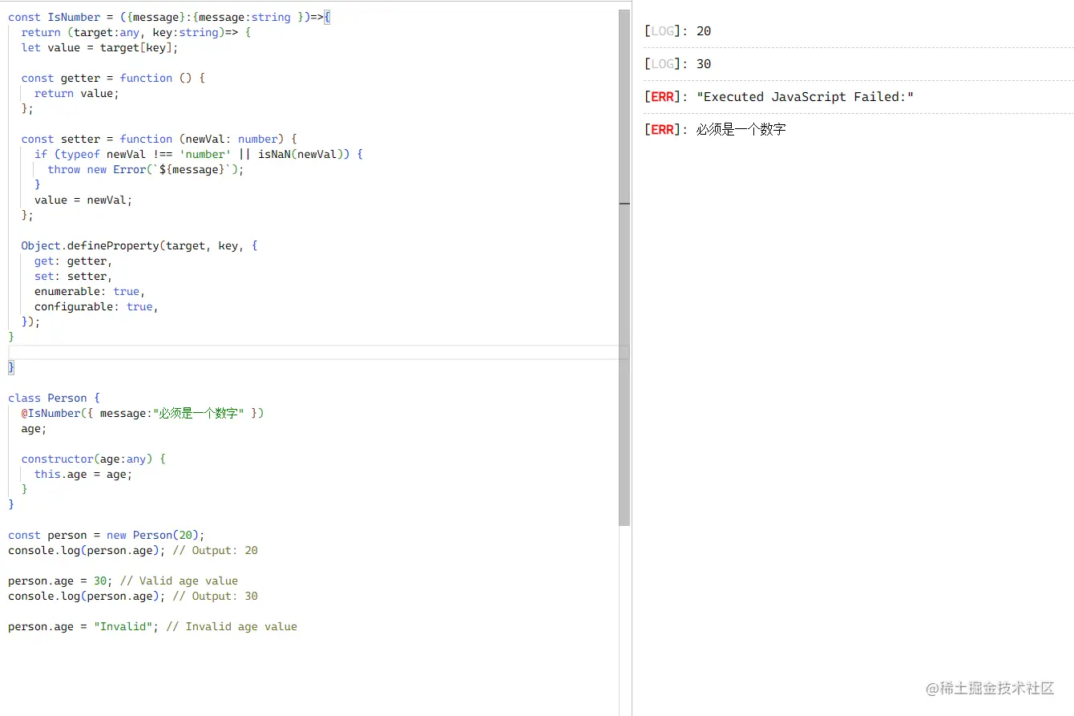Click the 'return value;' line
Screen dimensions: 1074x716
pos(77,93)
